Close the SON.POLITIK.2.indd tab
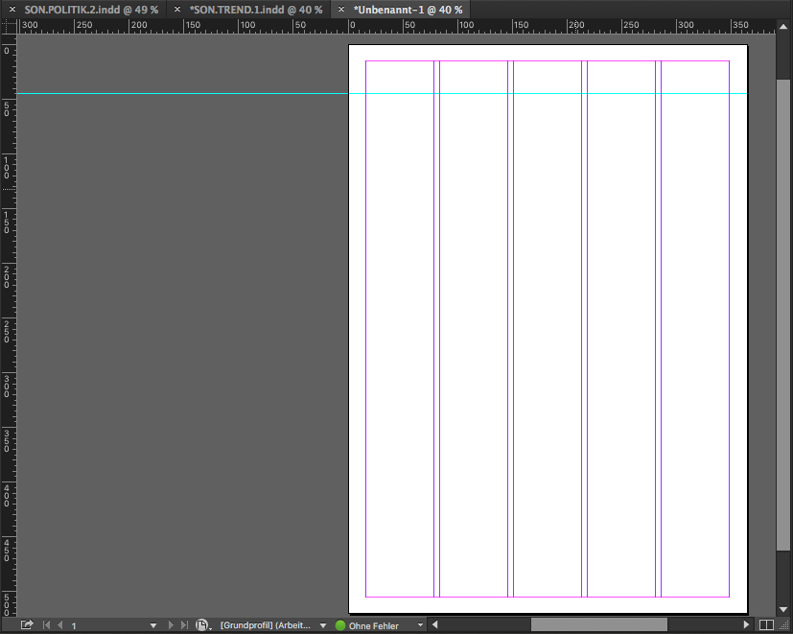The image size is (793, 634). click(12, 9)
